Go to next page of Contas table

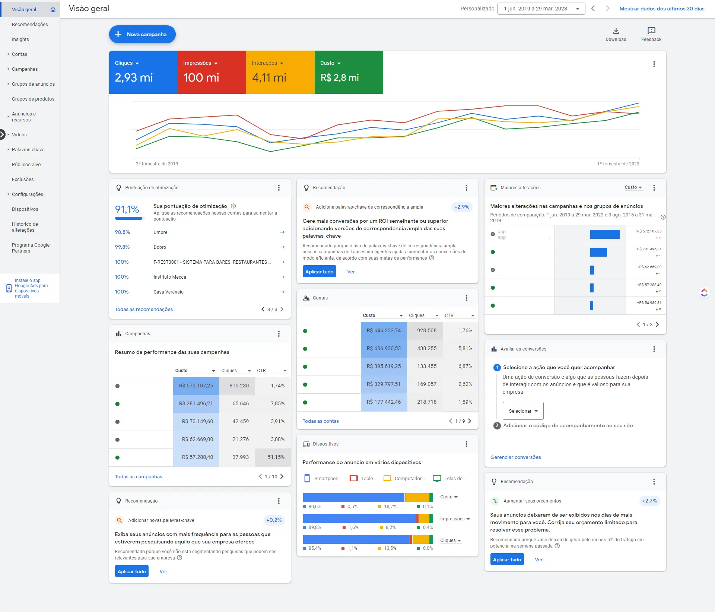(470, 421)
